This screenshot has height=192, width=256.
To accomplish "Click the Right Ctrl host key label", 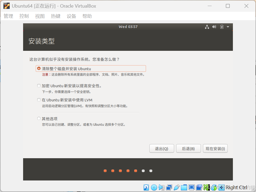I will coord(237,188).
